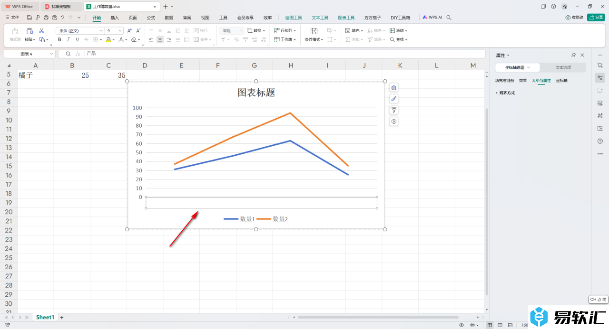Select the Sheet1 tab
609x329 pixels.
(45, 317)
